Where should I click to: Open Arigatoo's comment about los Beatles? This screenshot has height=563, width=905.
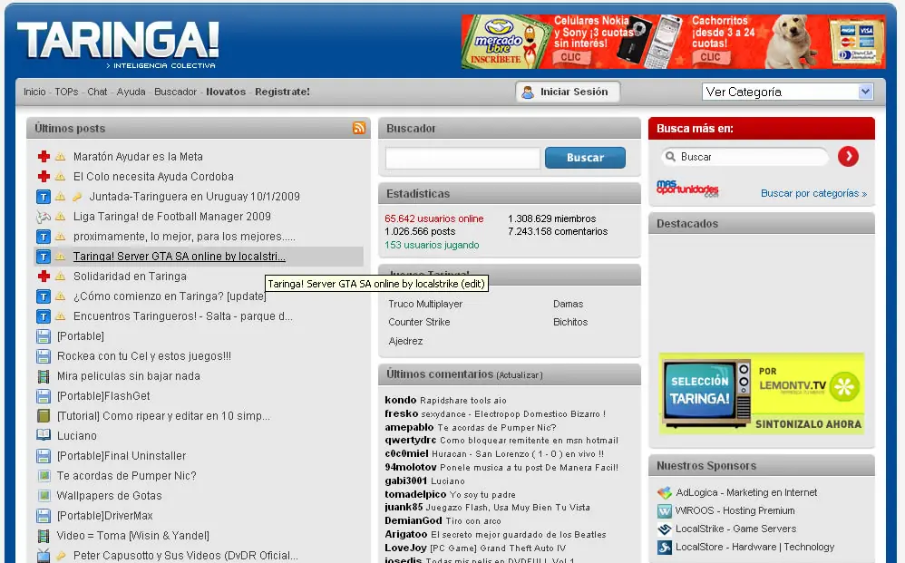519,535
